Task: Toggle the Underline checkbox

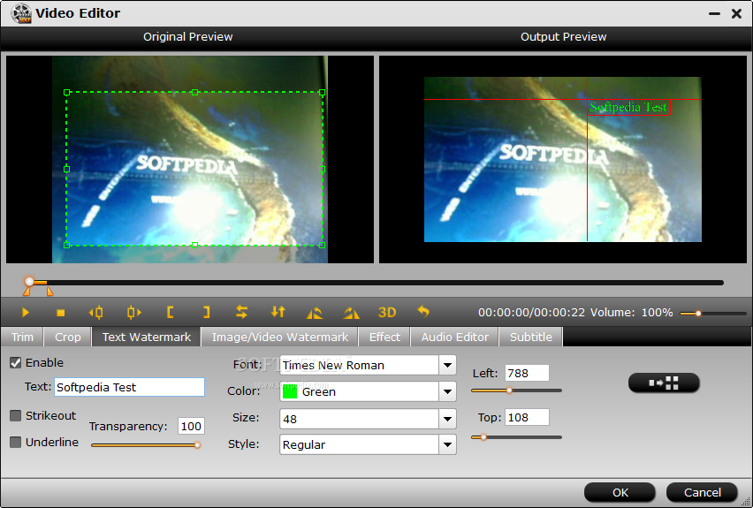Action: [x=15, y=442]
